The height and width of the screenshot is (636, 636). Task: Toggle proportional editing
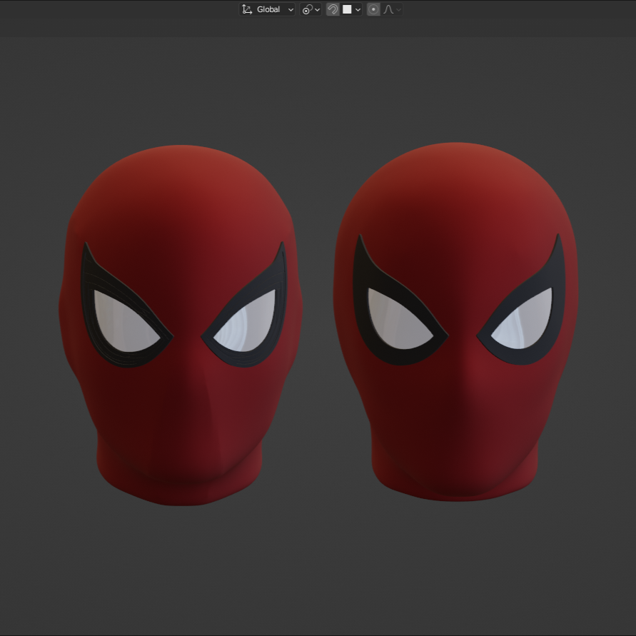[x=373, y=9]
